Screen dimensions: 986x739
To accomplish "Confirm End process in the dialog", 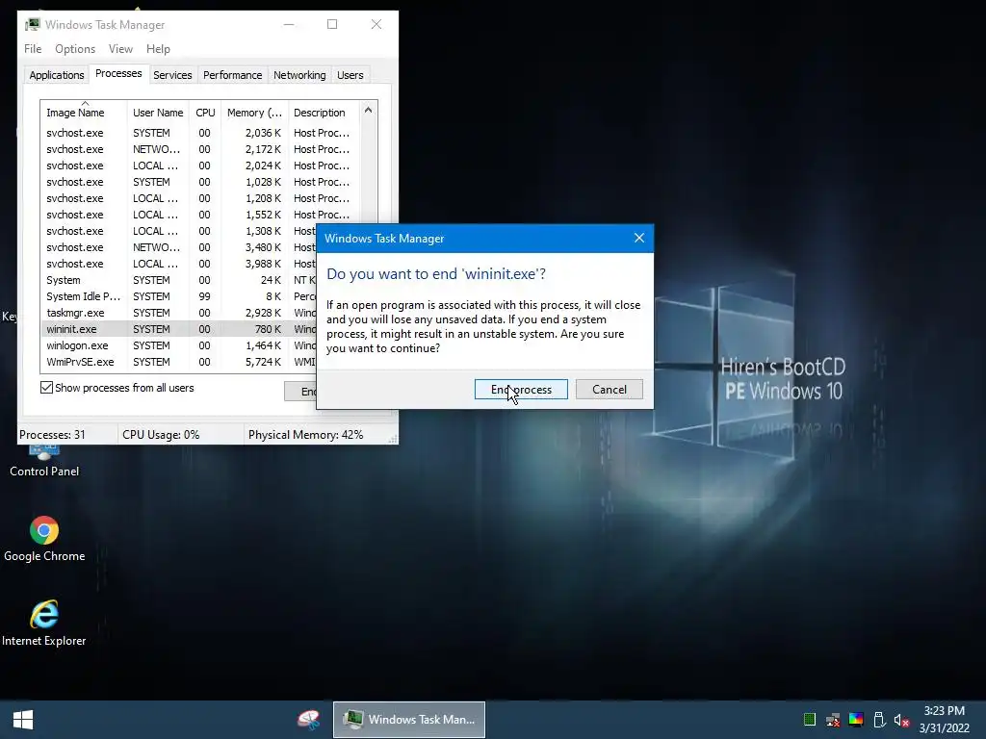I will click(x=521, y=390).
